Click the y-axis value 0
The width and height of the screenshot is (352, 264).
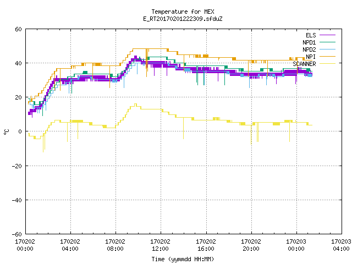tap(20, 131)
